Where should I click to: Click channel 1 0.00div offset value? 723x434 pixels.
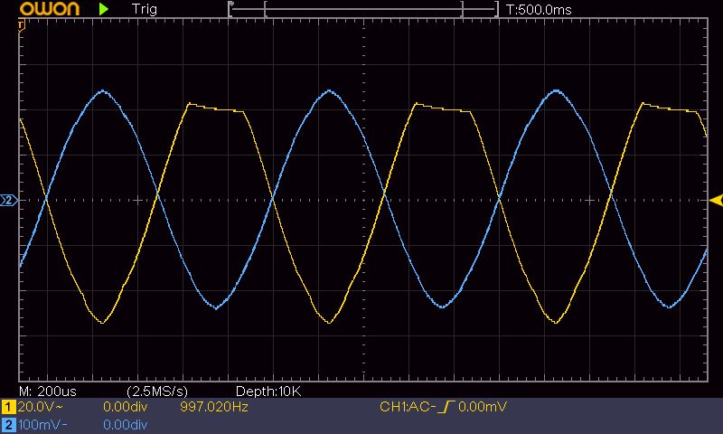pos(125,406)
